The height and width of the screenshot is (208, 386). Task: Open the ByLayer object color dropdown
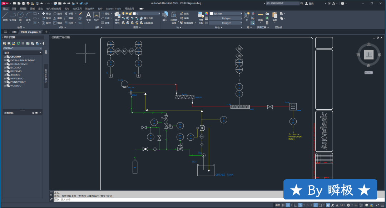[x=242, y=14]
